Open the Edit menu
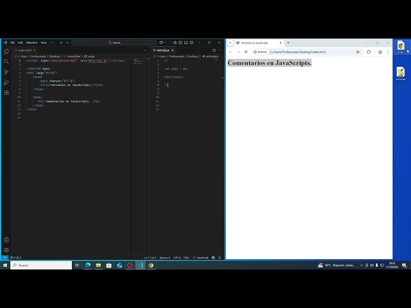This screenshot has width=411, height=308. pos(20,42)
